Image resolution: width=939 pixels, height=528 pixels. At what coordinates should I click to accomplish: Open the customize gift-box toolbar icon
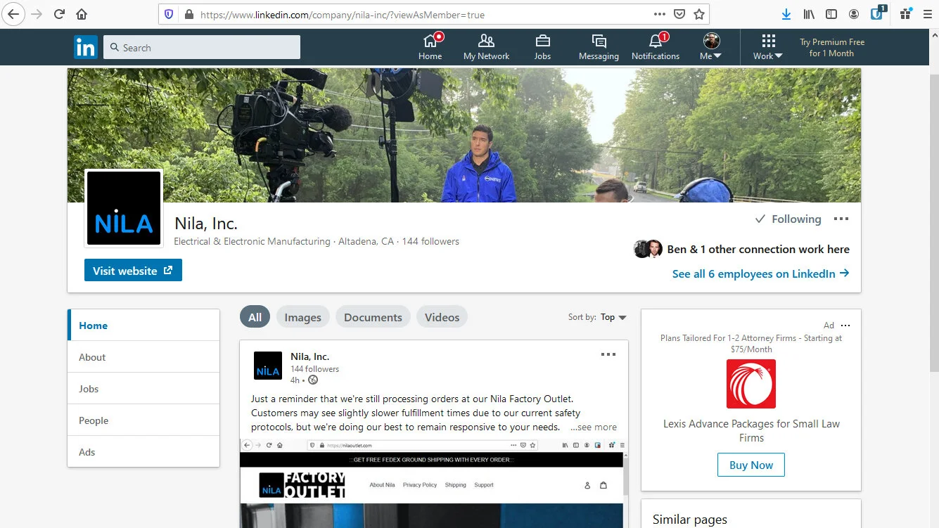[x=906, y=13]
